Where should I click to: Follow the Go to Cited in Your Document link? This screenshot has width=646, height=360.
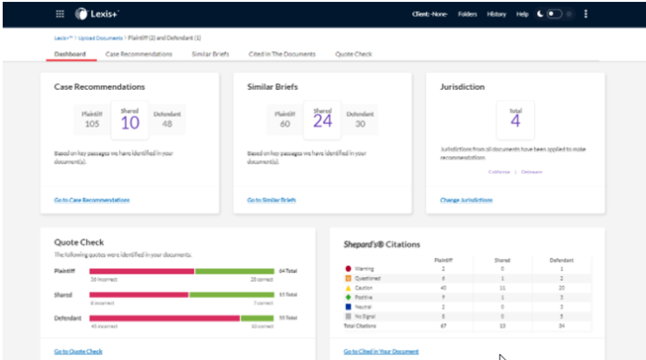pyautogui.click(x=381, y=351)
